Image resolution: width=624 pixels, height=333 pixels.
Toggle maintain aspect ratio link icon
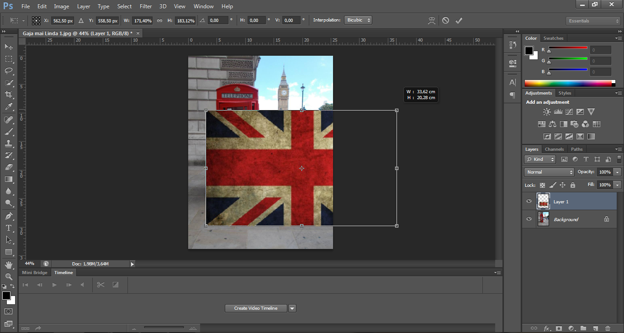pyautogui.click(x=159, y=21)
